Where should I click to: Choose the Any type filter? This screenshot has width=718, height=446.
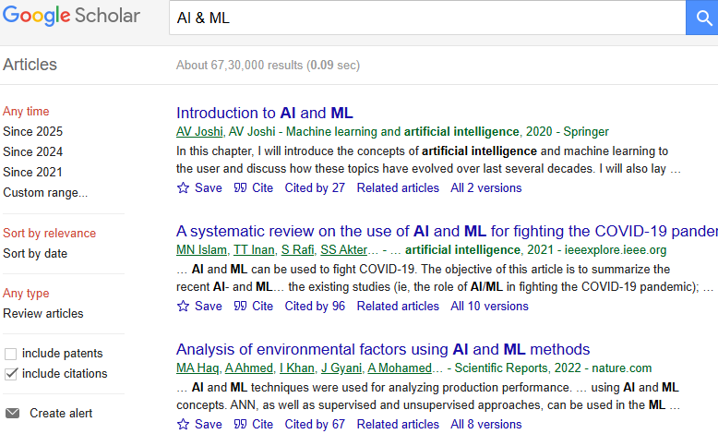(26, 294)
